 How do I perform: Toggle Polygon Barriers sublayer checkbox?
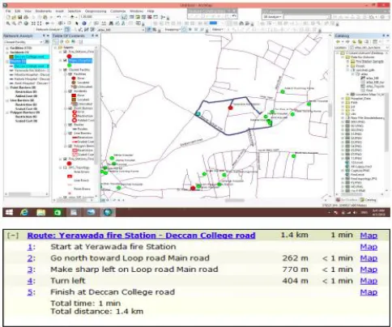click(70, 146)
